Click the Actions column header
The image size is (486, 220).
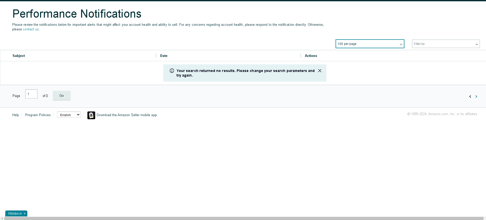click(311, 56)
